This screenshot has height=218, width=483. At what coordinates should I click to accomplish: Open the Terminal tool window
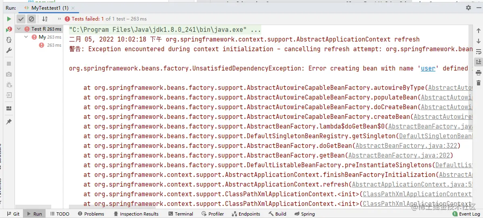(181, 214)
